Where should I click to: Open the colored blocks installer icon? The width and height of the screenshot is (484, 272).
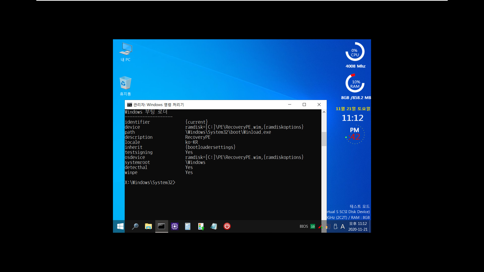201,226
